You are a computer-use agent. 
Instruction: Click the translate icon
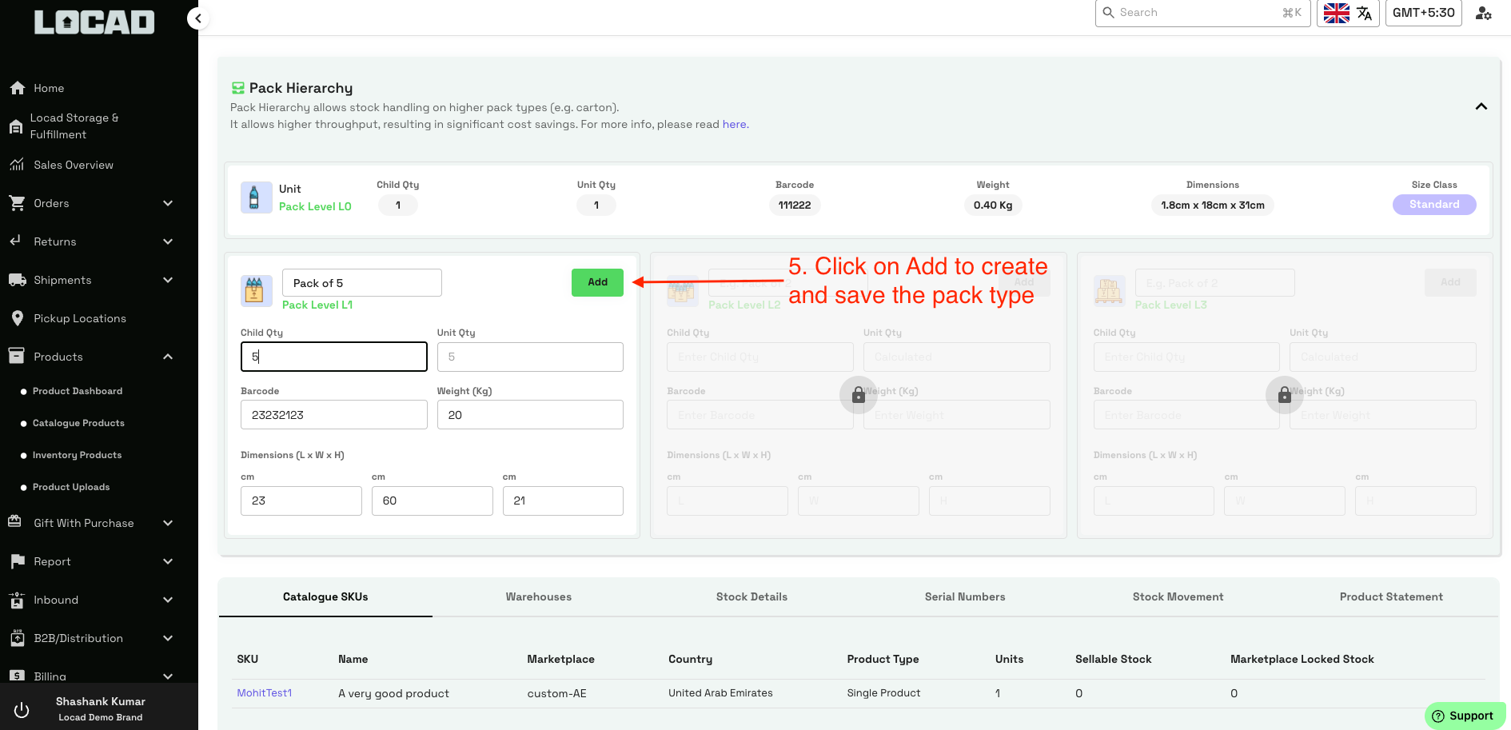1365,13
